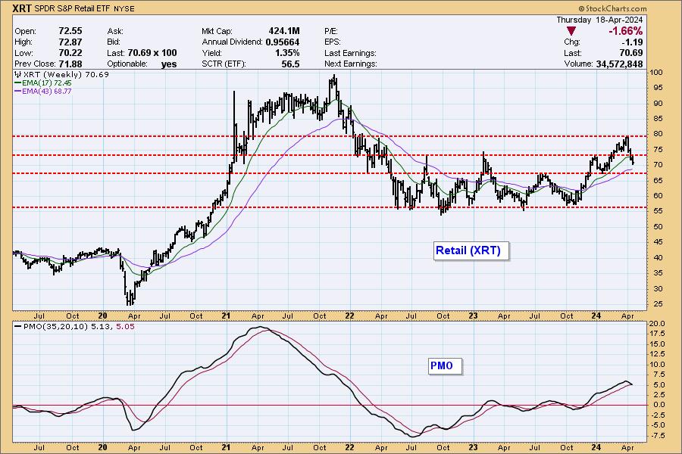Click year 23 on PMO panel axis
Image resolution: width=682 pixels, height=454 pixels.
click(473, 447)
